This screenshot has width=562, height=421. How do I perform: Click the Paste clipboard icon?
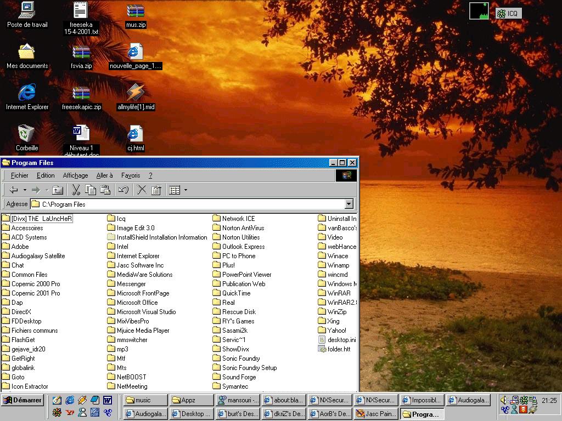pos(105,190)
